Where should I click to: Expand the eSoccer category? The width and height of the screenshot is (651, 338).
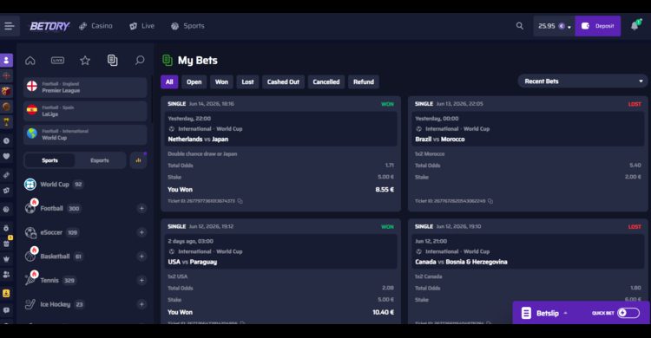(141, 232)
